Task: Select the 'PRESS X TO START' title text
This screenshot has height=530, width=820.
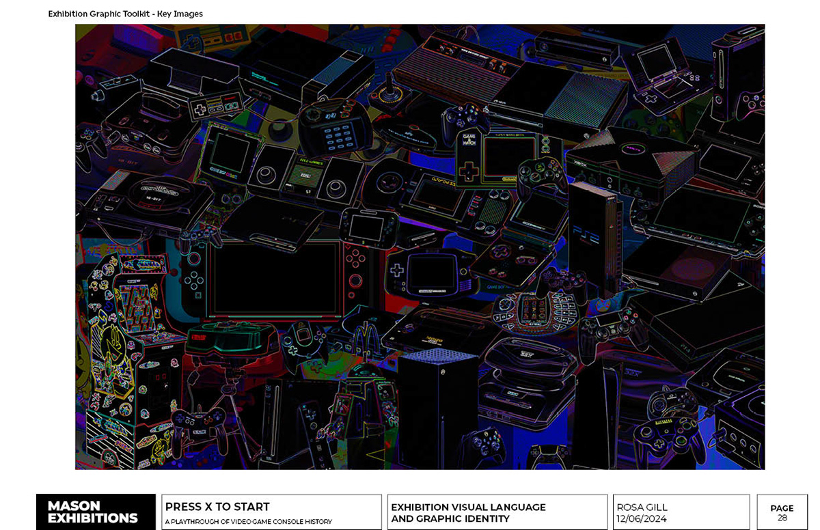Action: 218,507
